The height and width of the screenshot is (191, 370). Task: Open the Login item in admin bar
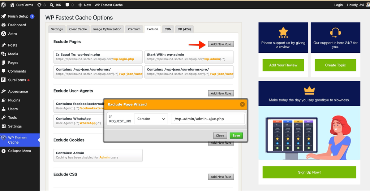pyautogui.click(x=338, y=5)
